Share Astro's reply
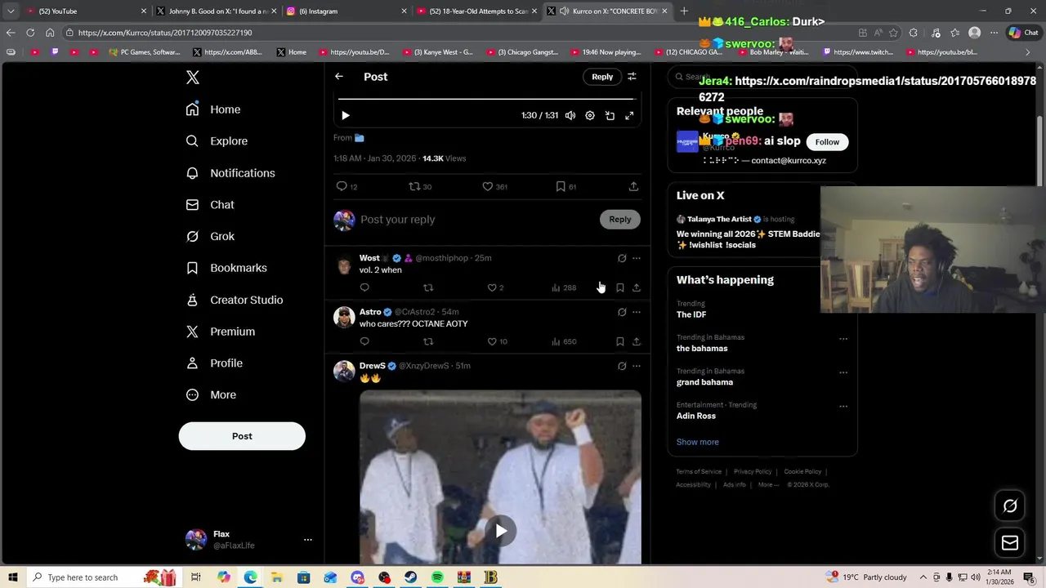 pyautogui.click(x=636, y=341)
